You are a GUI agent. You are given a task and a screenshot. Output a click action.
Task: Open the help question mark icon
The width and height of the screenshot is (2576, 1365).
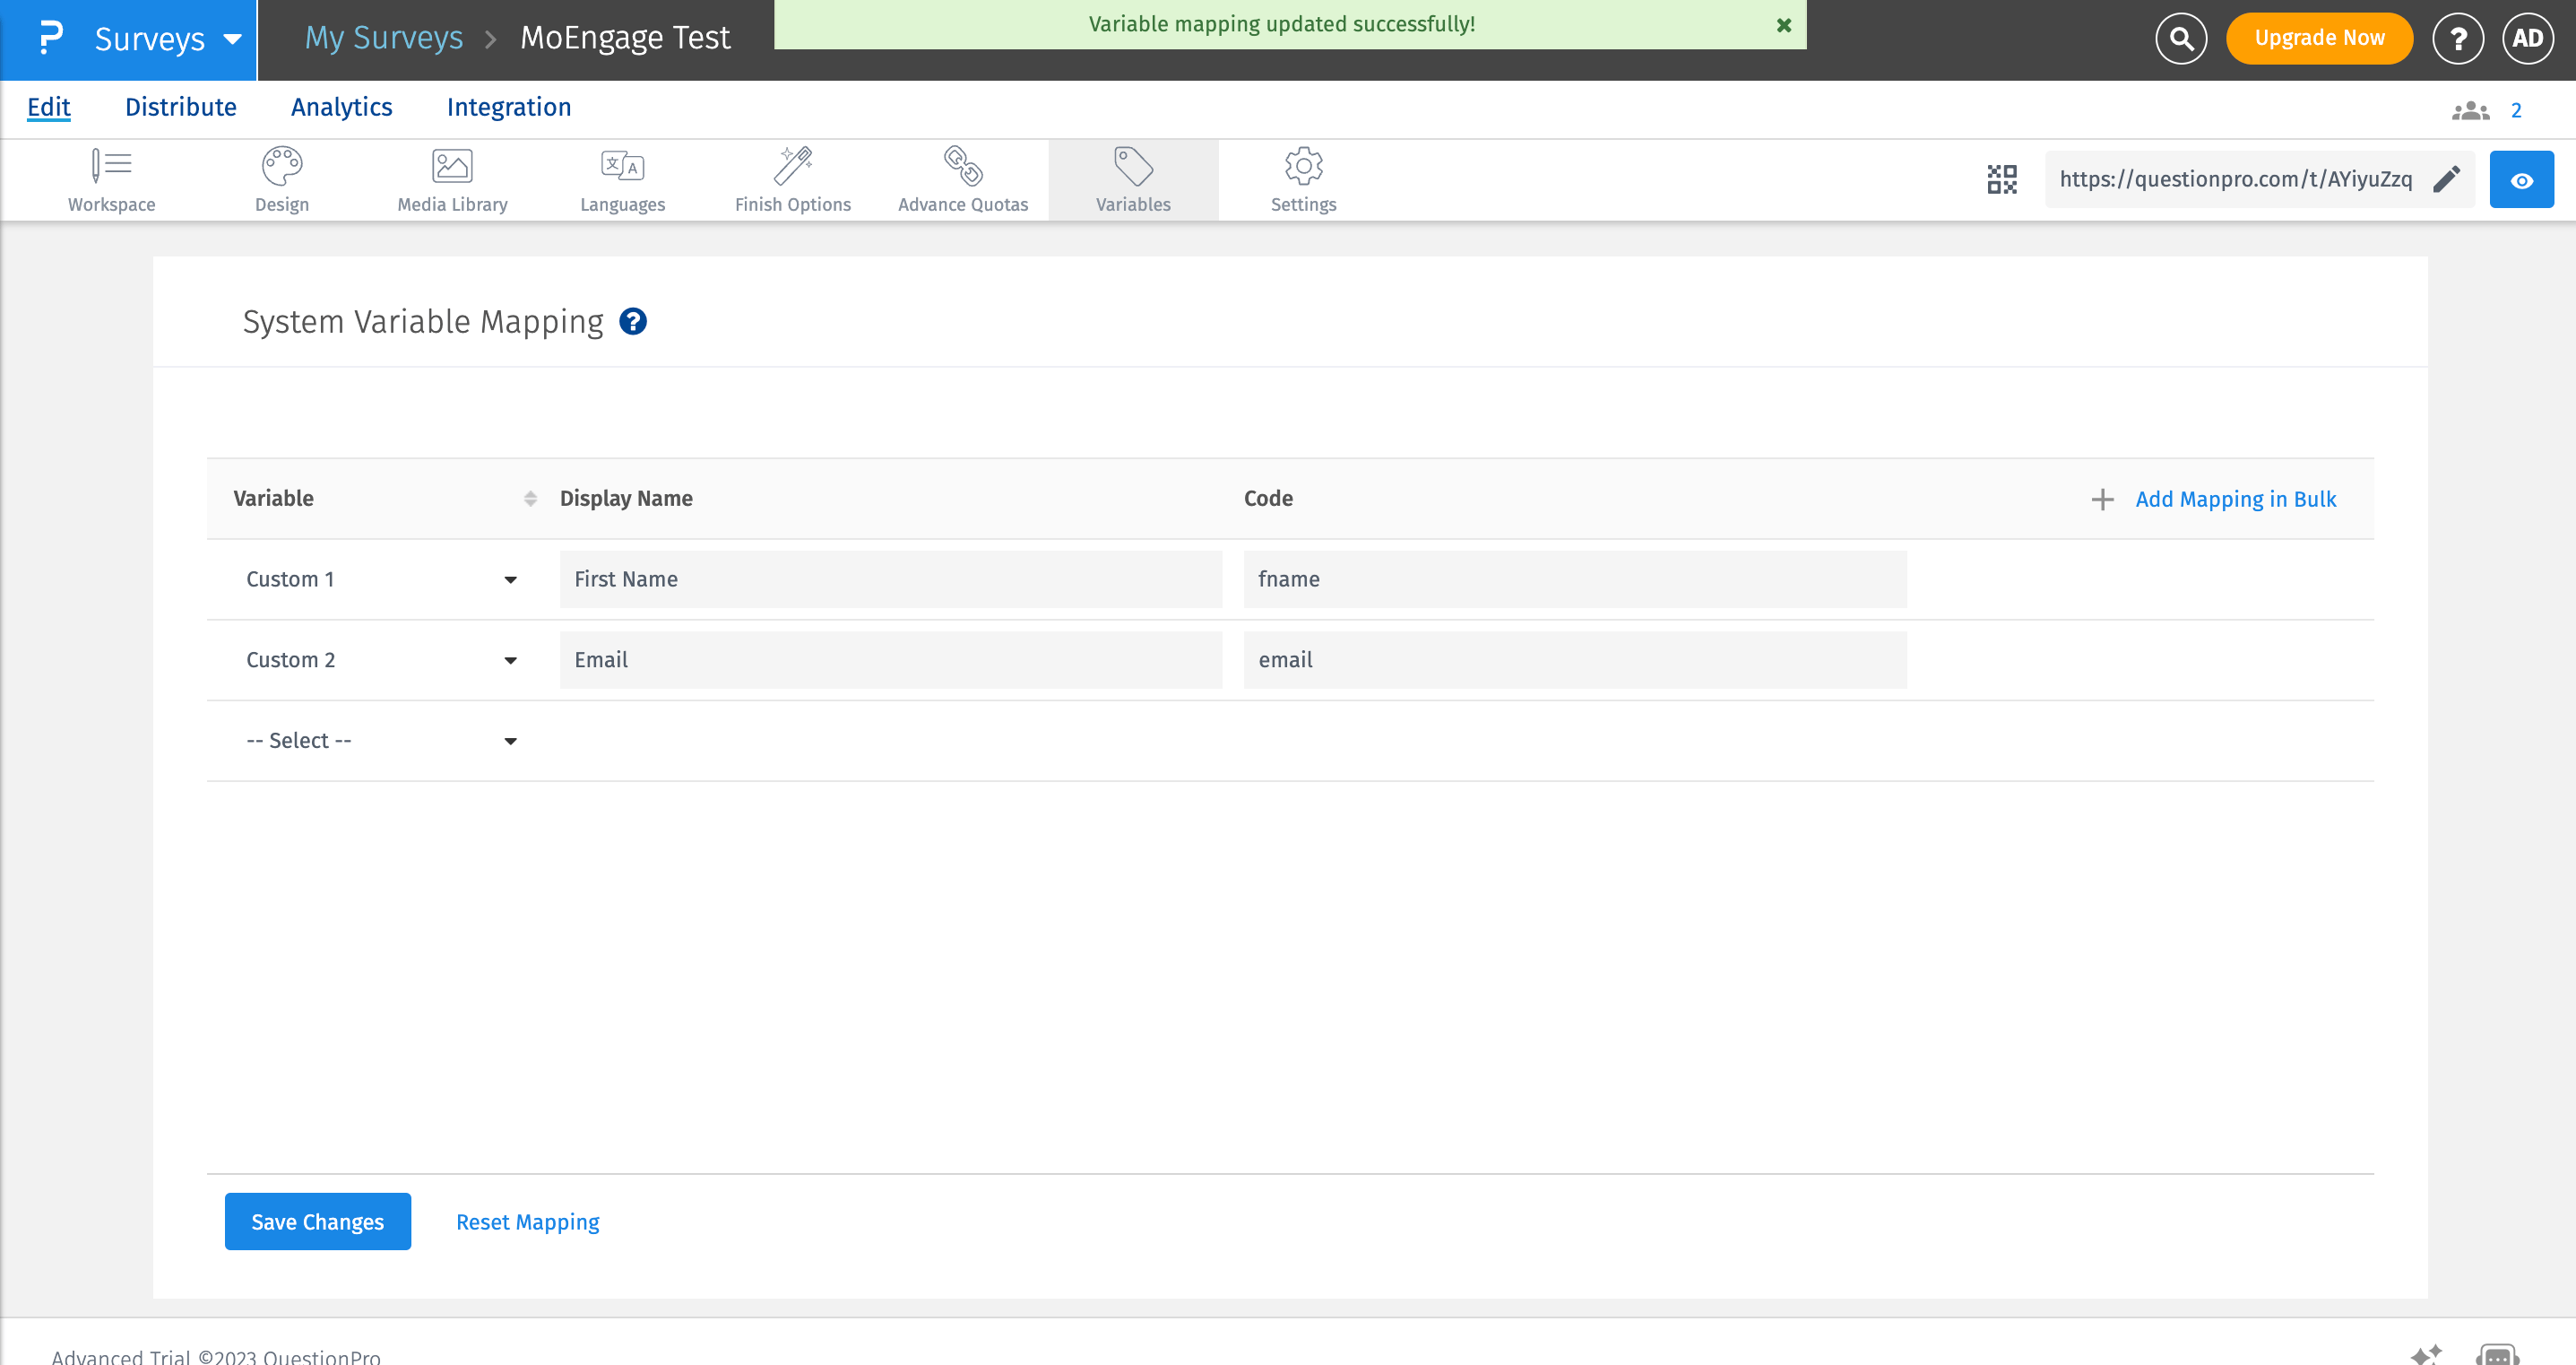pos(2457,38)
